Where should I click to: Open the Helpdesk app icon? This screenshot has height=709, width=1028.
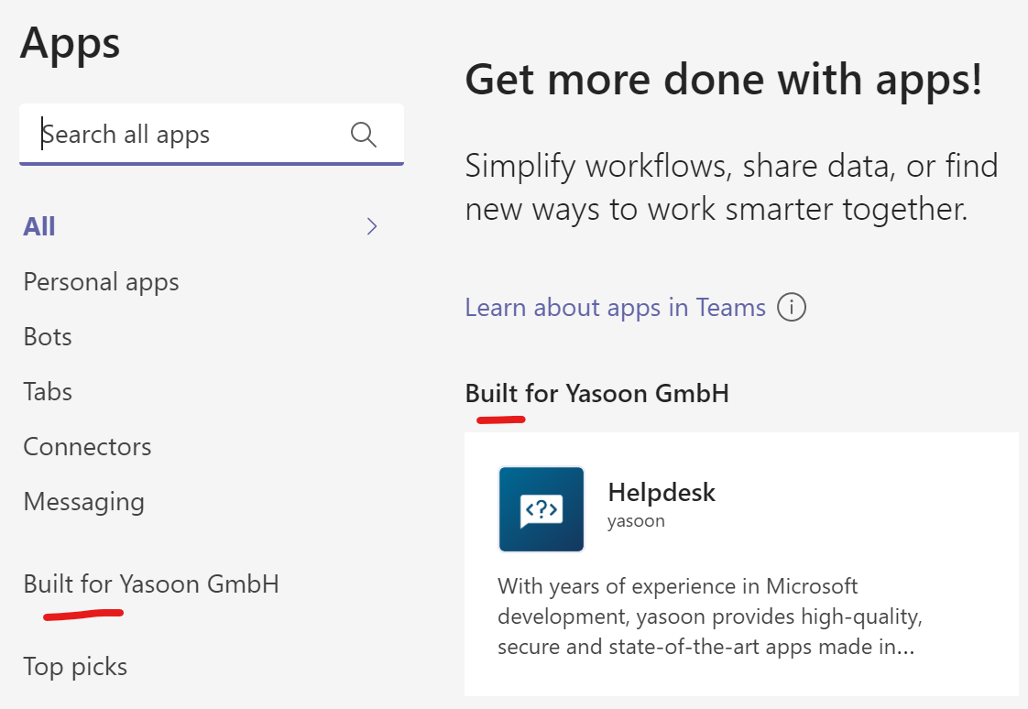click(x=541, y=509)
